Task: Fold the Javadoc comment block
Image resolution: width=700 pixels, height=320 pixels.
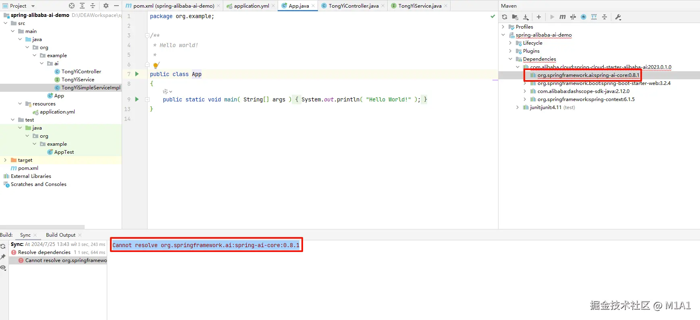Action: pos(147,35)
